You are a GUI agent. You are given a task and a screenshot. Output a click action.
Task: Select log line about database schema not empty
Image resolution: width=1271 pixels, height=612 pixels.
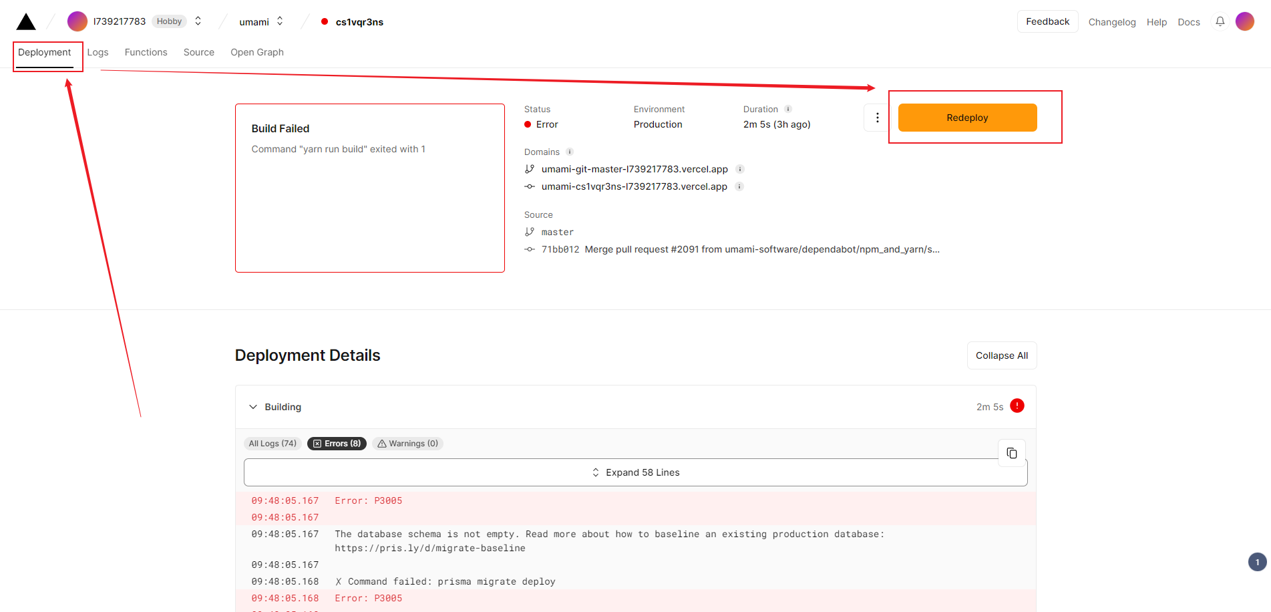click(636, 541)
